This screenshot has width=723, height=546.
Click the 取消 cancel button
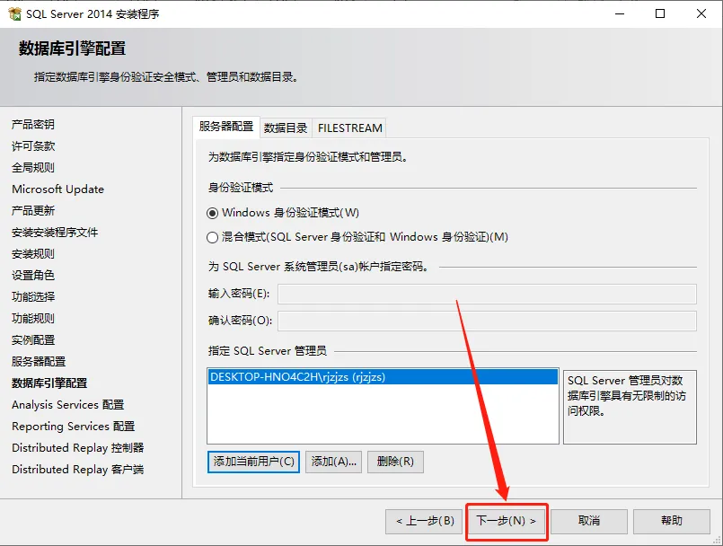pyautogui.click(x=589, y=521)
